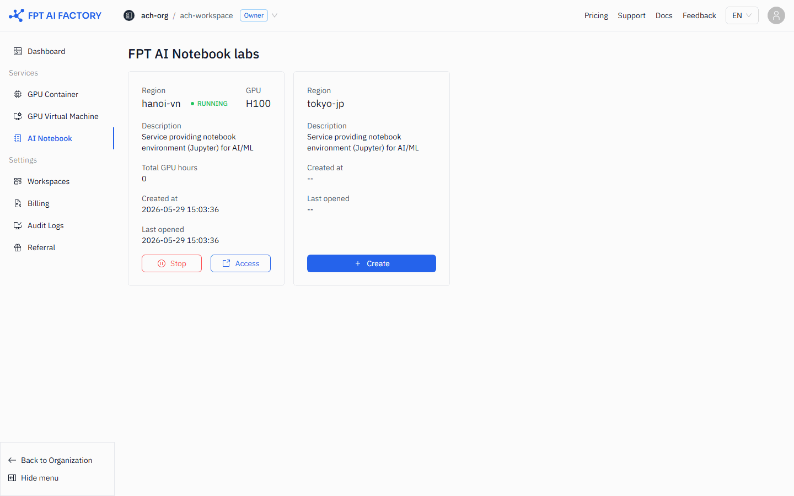Open the Support link
794x496 pixels.
tap(631, 15)
